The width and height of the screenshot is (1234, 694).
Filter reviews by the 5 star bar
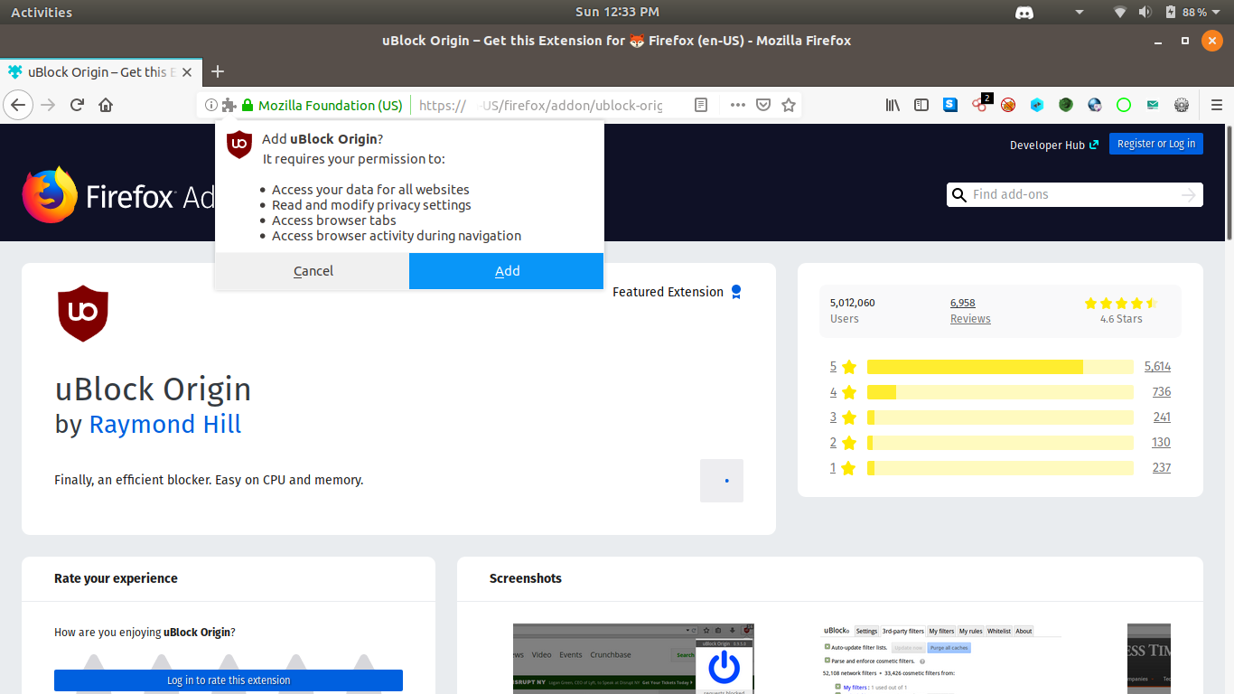coord(1000,367)
